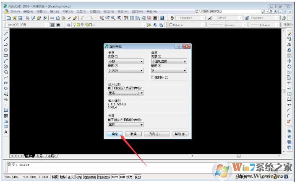Toggle 正交 (Ortho) mode in status bar
The height and width of the screenshot is (182, 295).
pyautogui.click(x=71, y=177)
